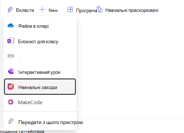Open Навчальні прискорювачі options

tap(127, 10)
